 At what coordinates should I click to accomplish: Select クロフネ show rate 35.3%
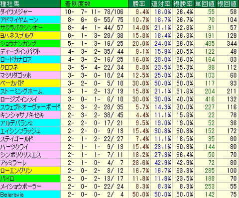point(185,68)
